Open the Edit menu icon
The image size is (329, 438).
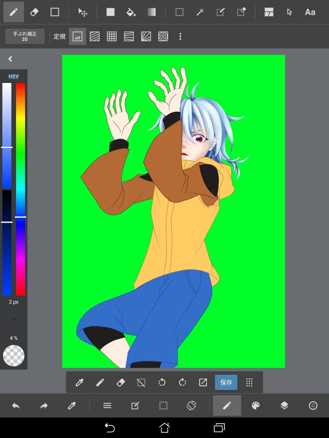click(x=135, y=406)
